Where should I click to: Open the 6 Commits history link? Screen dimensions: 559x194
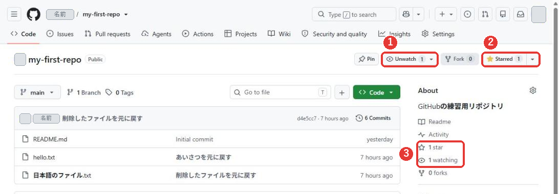(373, 118)
